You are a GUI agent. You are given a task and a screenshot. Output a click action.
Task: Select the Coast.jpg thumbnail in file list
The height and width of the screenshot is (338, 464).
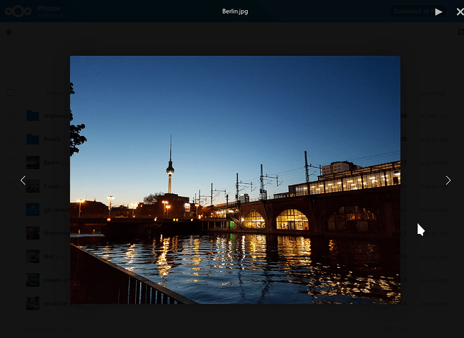click(32, 186)
